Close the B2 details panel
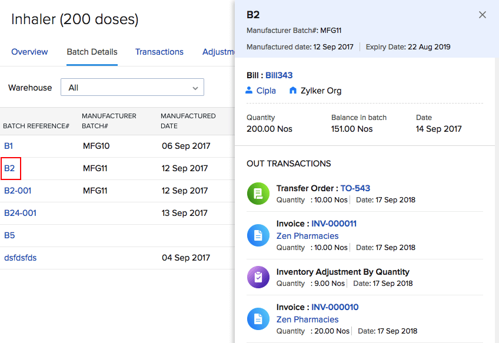 tap(482, 15)
